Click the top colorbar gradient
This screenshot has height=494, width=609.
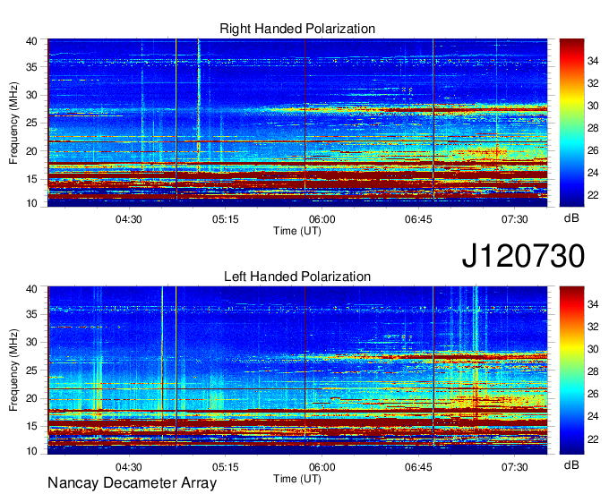pos(571,123)
